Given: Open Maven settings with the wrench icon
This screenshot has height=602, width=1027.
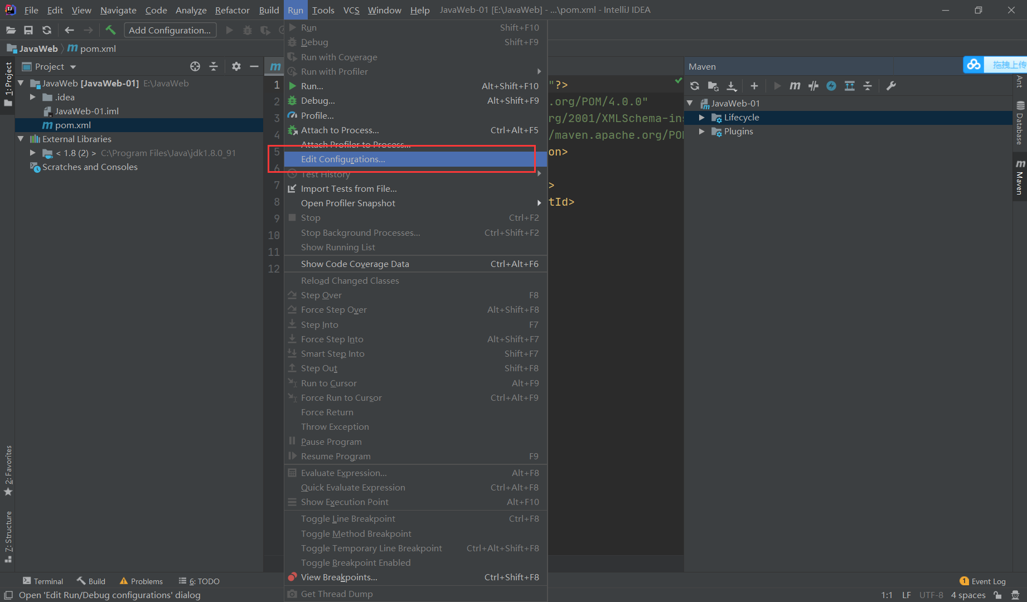Looking at the screenshot, I should [x=892, y=86].
